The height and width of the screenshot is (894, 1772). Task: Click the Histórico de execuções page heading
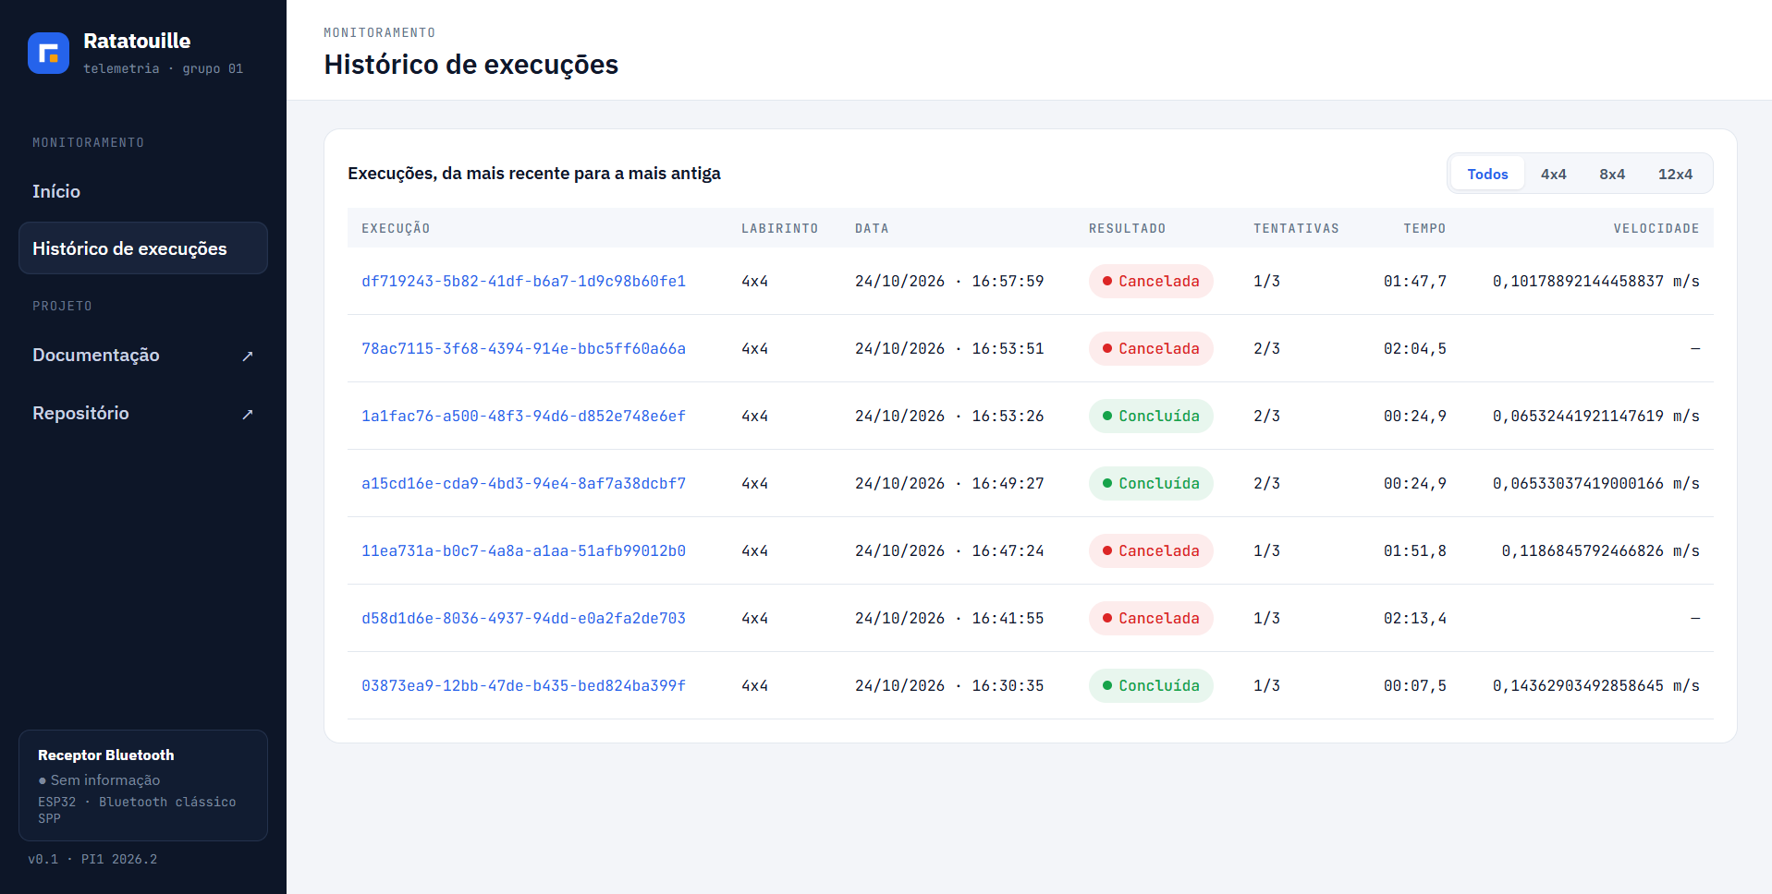tap(471, 65)
